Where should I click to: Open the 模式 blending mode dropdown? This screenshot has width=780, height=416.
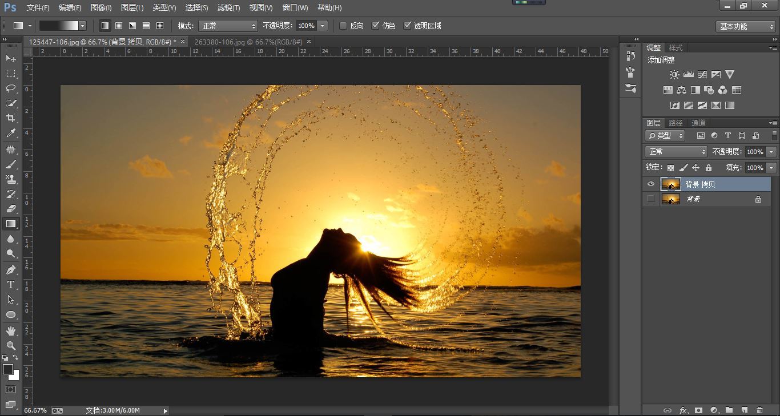click(228, 26)
